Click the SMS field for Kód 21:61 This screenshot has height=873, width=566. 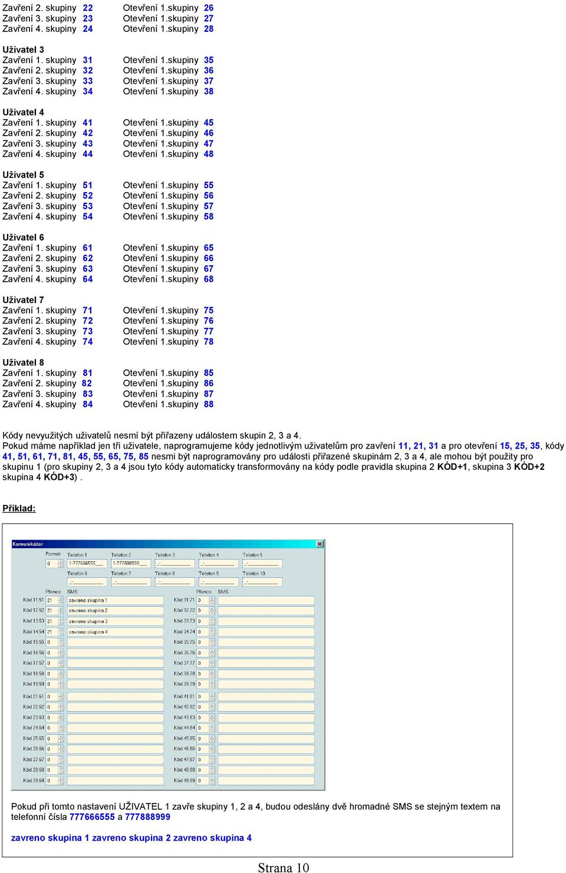coord(116,697)
